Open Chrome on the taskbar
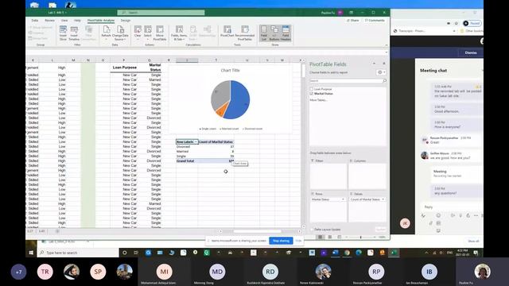509x286 pixels. [347, 253]
